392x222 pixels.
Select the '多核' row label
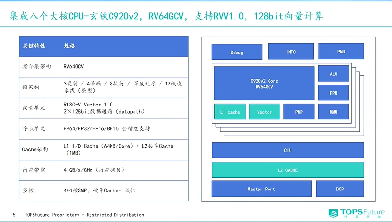[28, 190]
